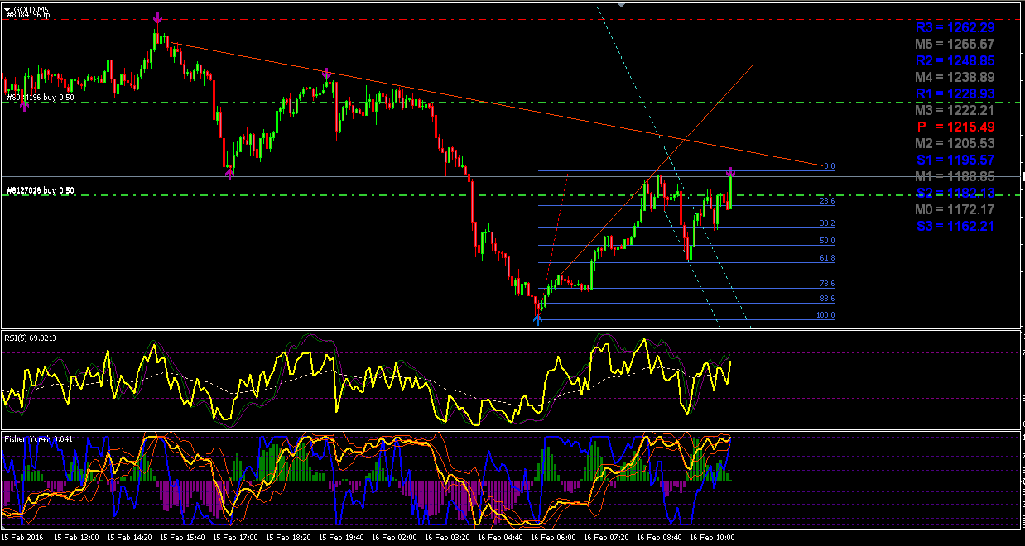
Task: Click the Fibonacci 0.0 level label
Action: pos(829,166)
